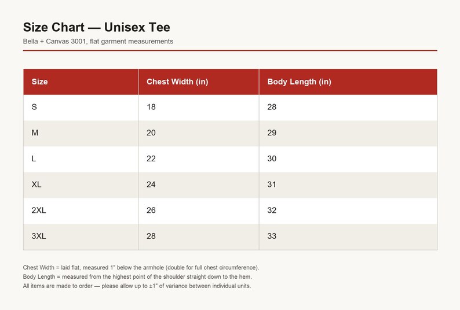Select the 2XL size cell
This screenshot has height=310, width=460.
point(81,211)
